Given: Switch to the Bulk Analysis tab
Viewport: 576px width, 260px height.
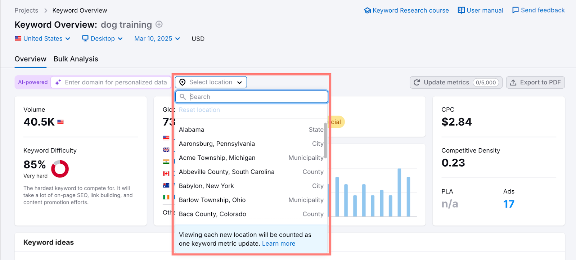Looking at the screenshot, I should (x=76, y=59).
